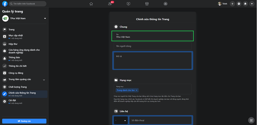Open Cài đặt menu item
This screenshot has height=125, width=257.
[24, 101]
